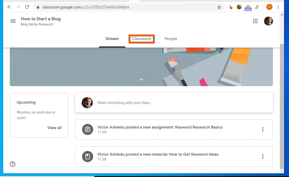The image size is (289, 177).
Task: Click the Help question mark icon
Action: (12, 164)
